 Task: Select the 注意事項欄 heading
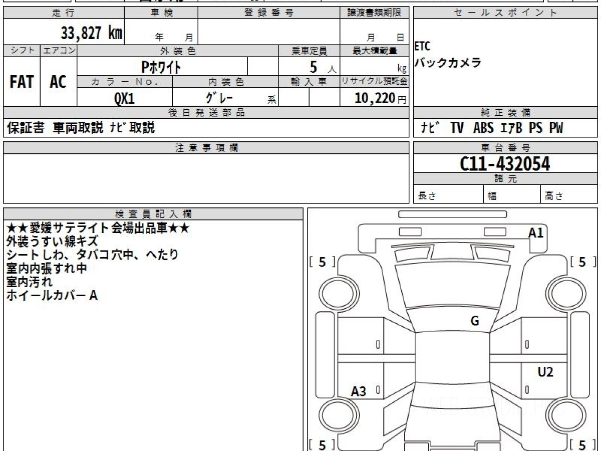206,148
